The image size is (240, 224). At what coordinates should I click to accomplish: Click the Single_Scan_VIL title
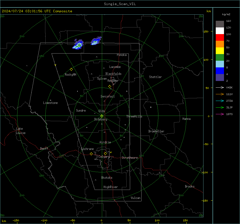tap(120, 4)
